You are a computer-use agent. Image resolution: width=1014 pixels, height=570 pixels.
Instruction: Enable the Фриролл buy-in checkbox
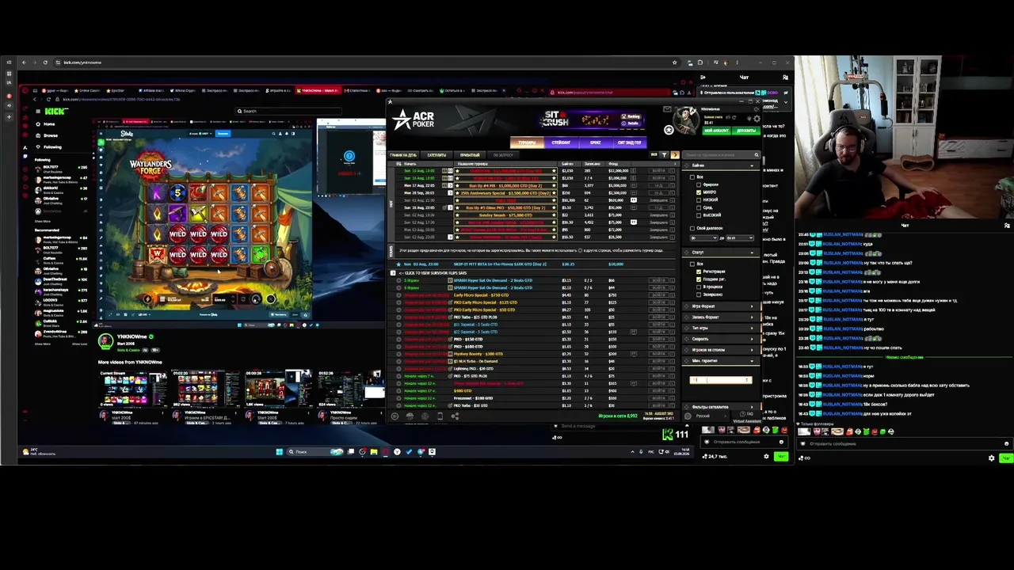(699, 185)
